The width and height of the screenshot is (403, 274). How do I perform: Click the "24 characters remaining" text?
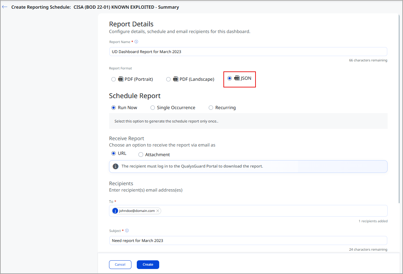[x=368, y=250]
